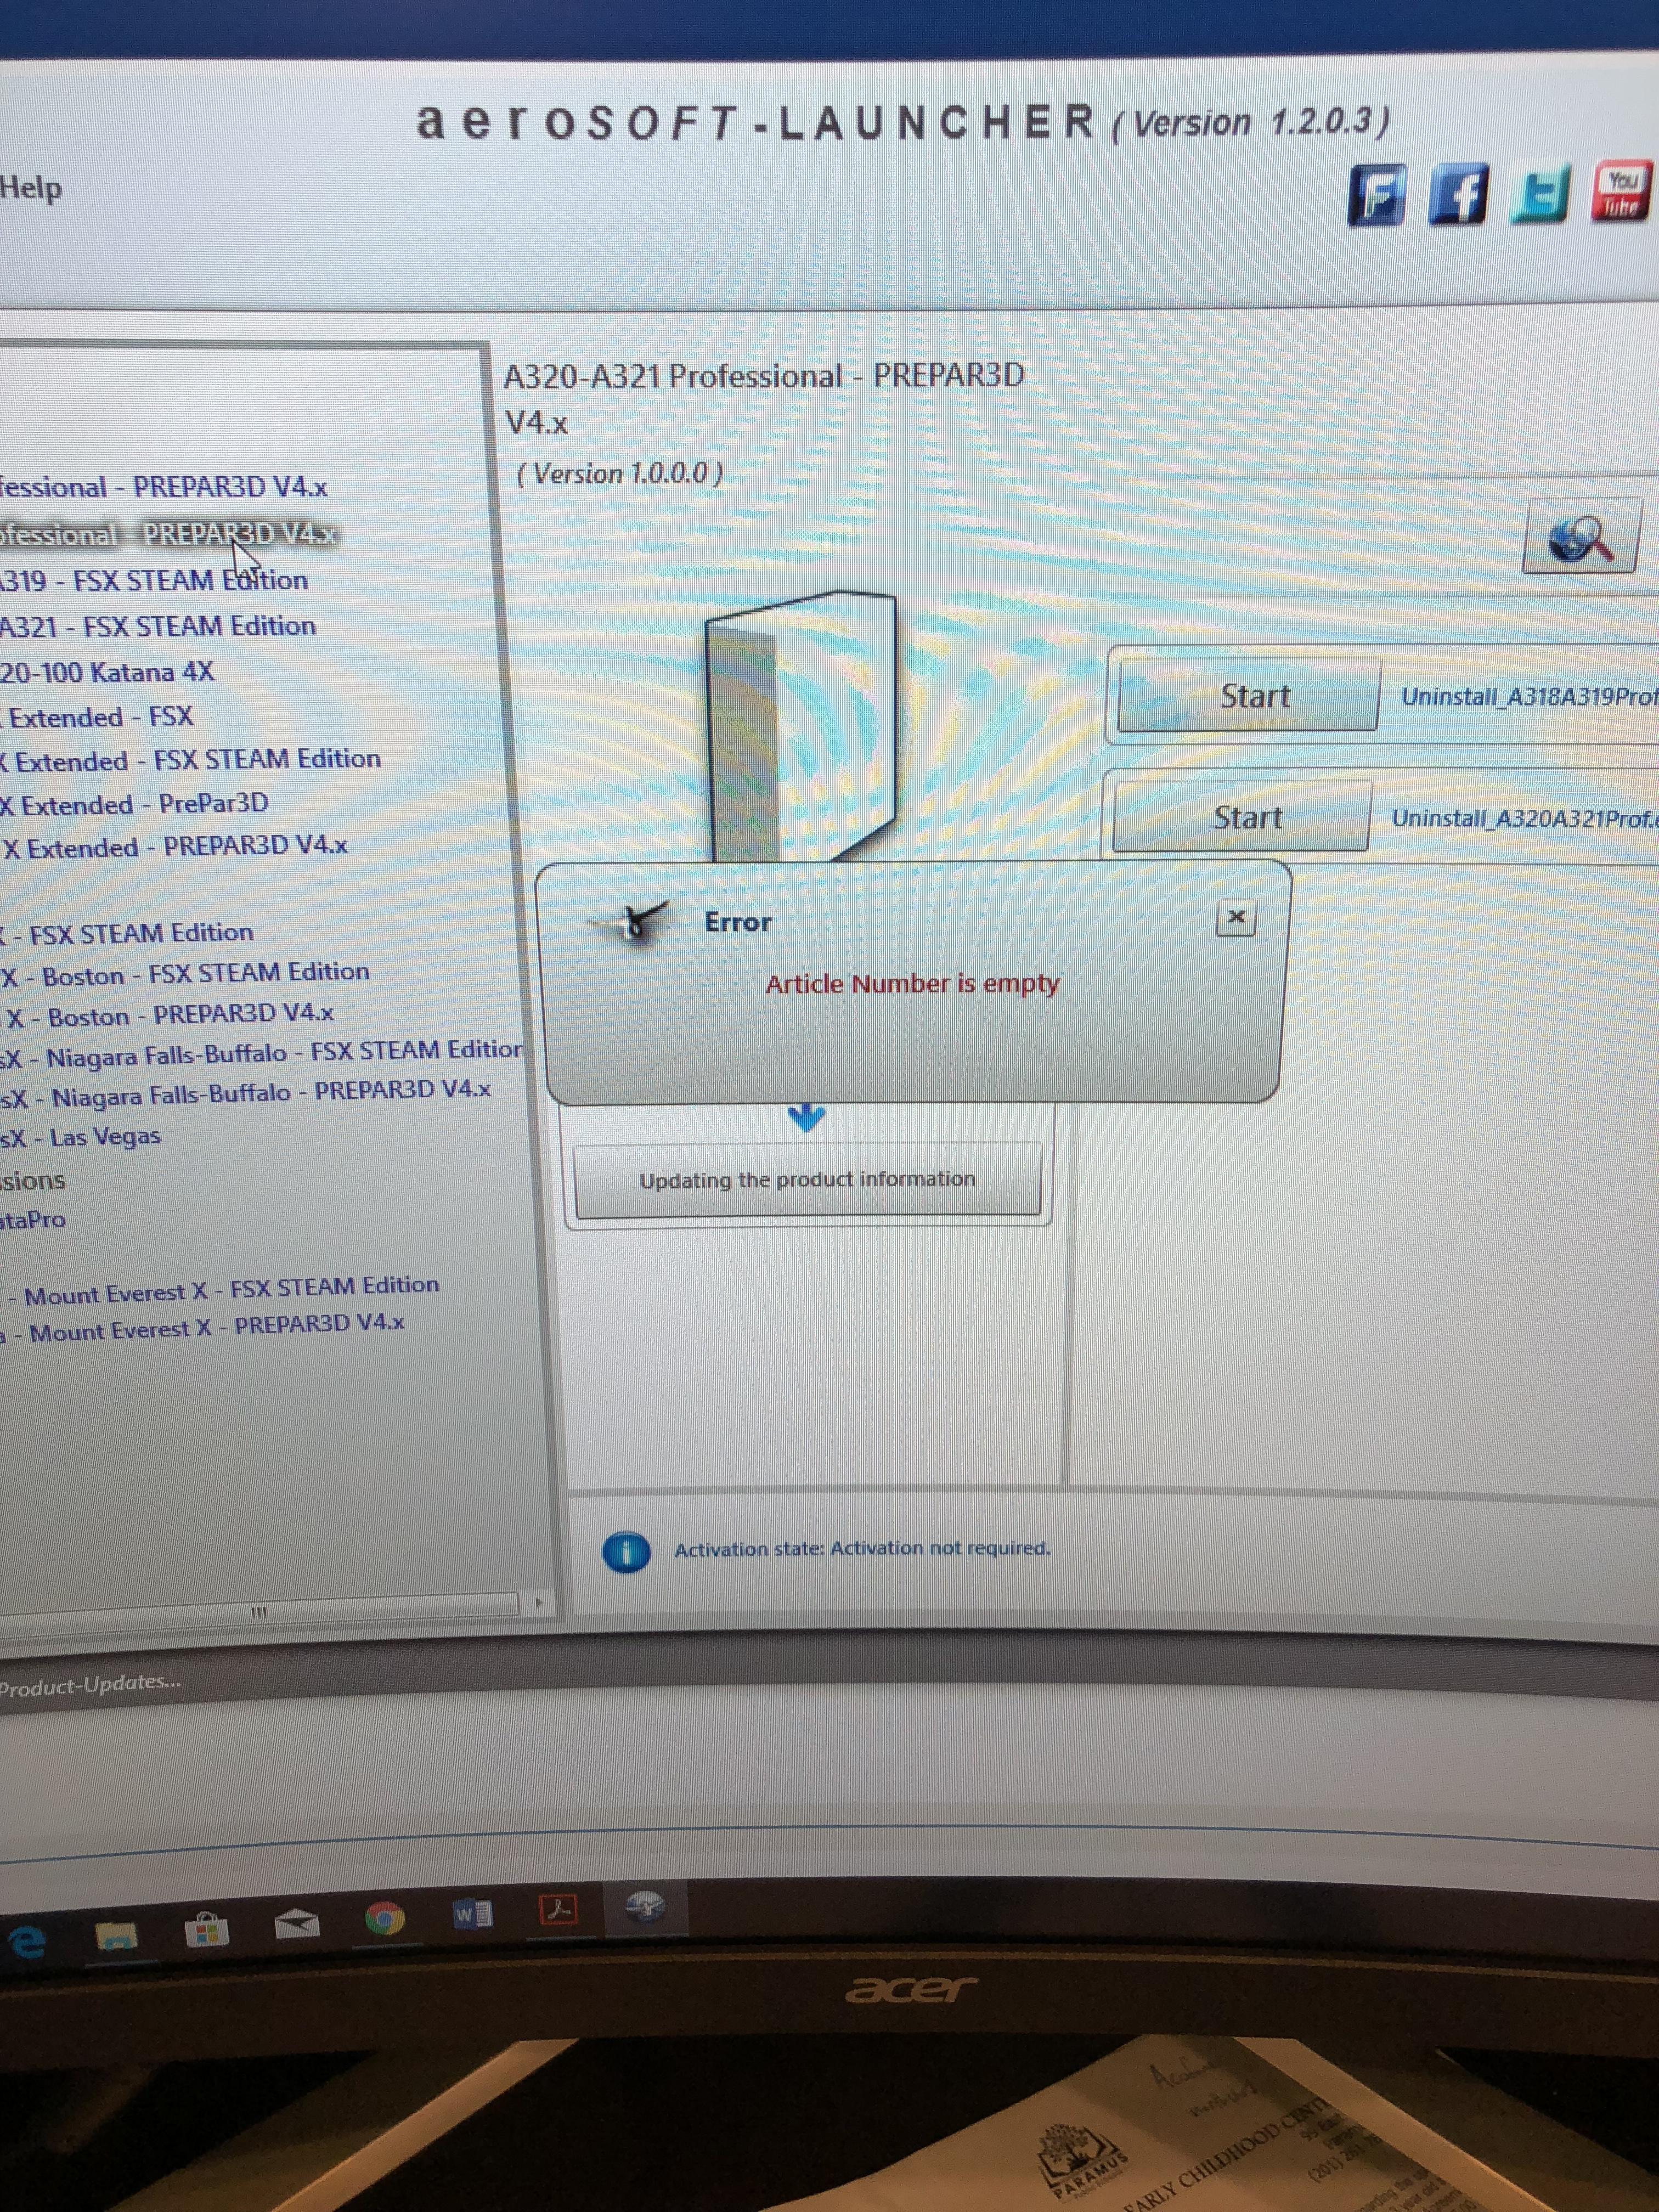Click the globe with magnifier search icon
This screenshot has width=1659, height=2212.
coord(1580,538)
